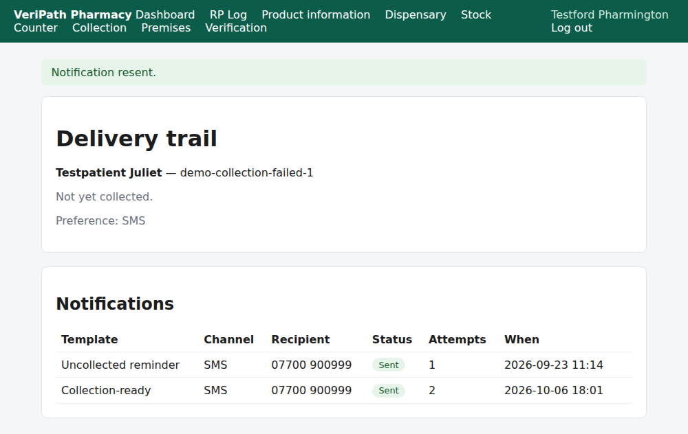The image size is (688, 434).
Task: Click the Sent badge for Uncollected reminder
Action: point(389,365)
